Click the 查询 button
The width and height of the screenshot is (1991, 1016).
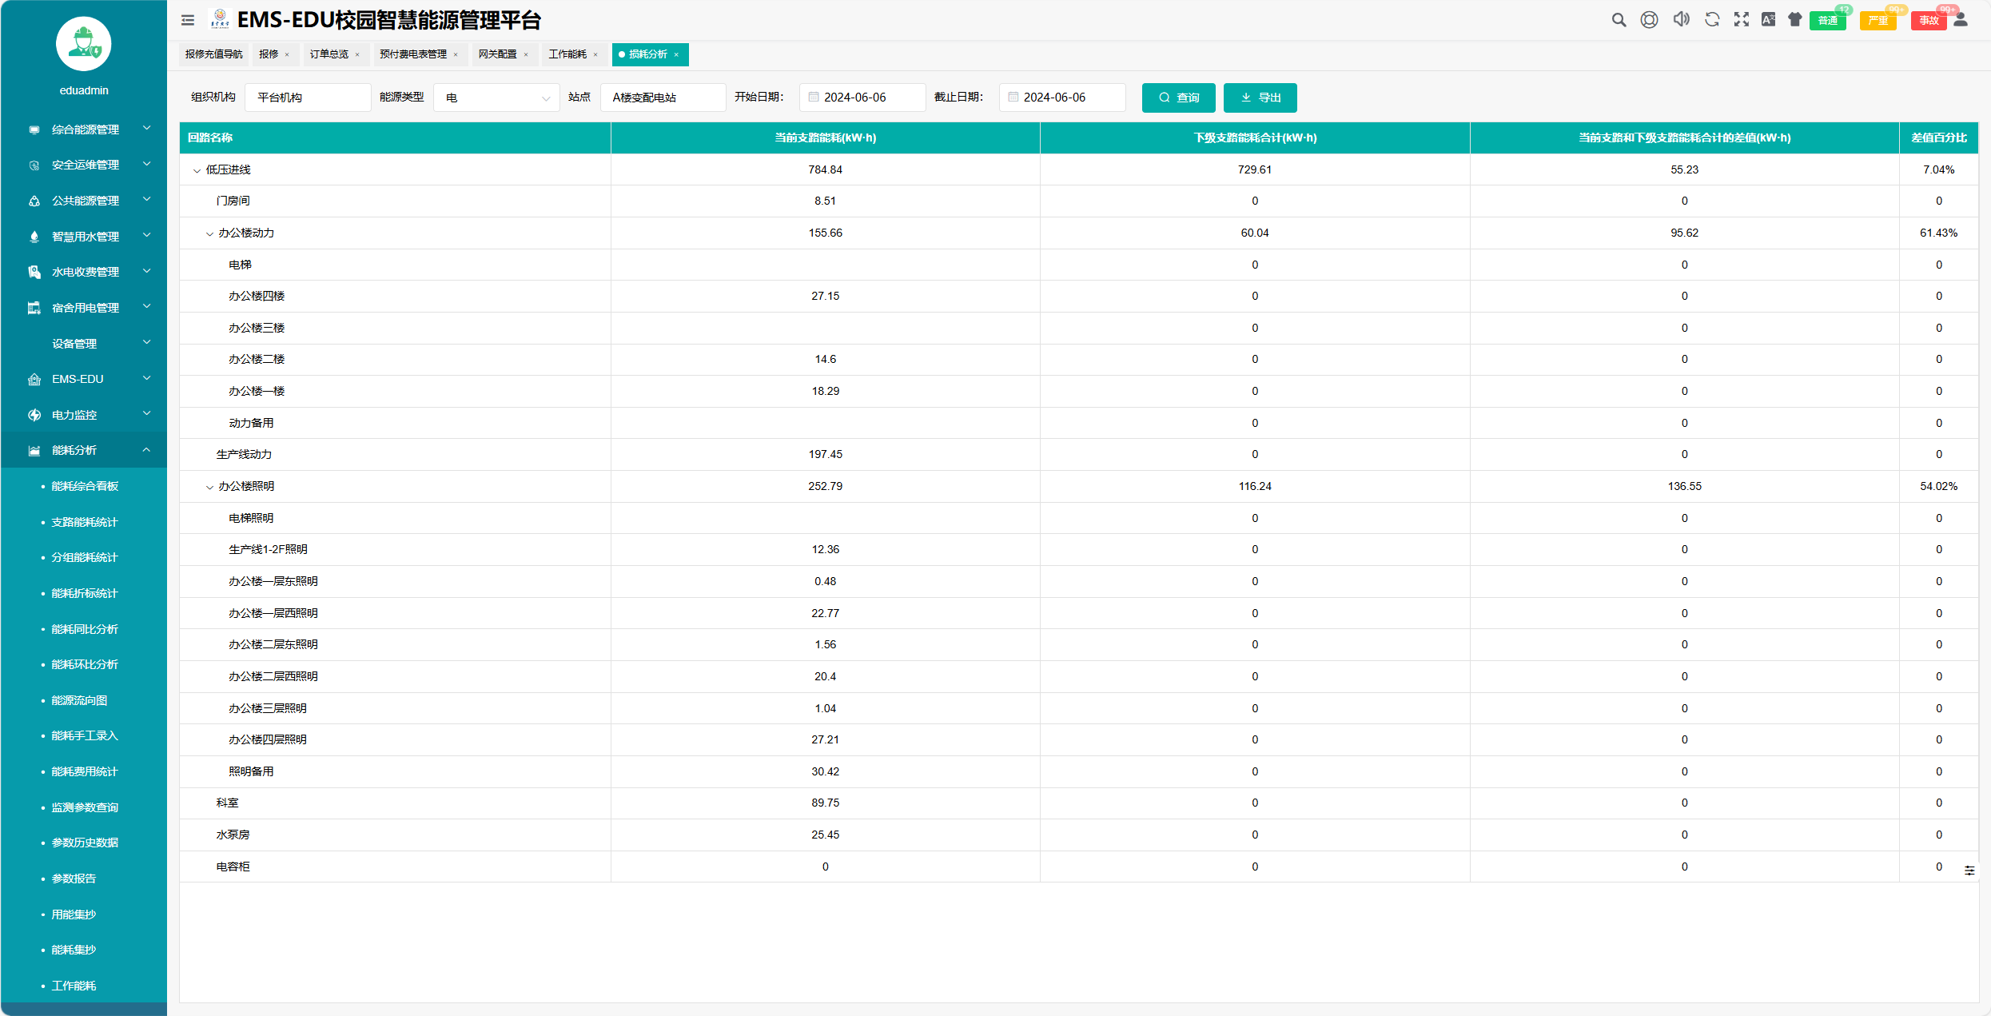click(x=1178, y=98)
